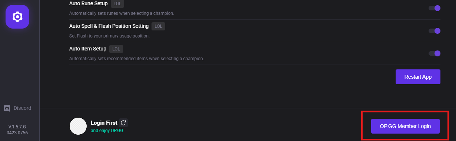Image resolution: width=456 pixels, height=141 pixels.
Task: Restart the app with Restart App button
Action: point(418,77)
